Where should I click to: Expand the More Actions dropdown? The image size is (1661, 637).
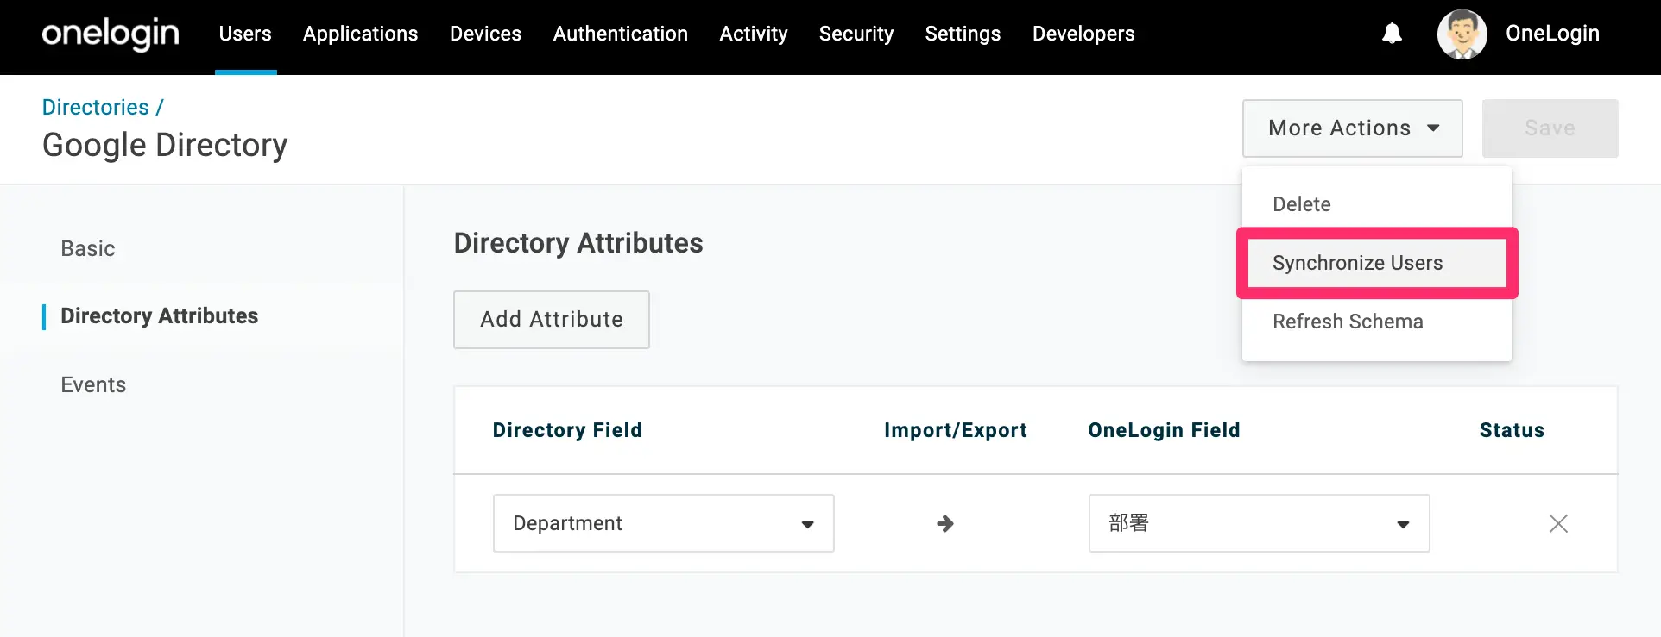(x=1352, y=128)
